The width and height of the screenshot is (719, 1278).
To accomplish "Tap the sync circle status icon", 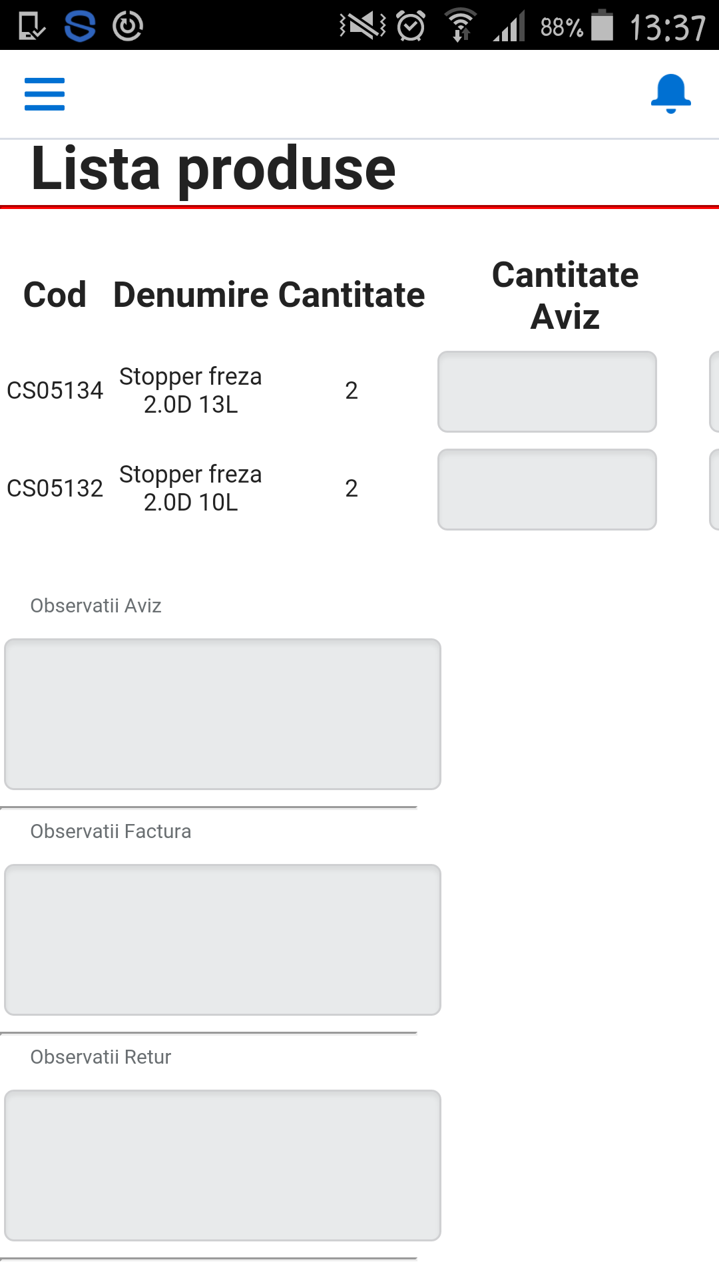I will coord(128,26).
